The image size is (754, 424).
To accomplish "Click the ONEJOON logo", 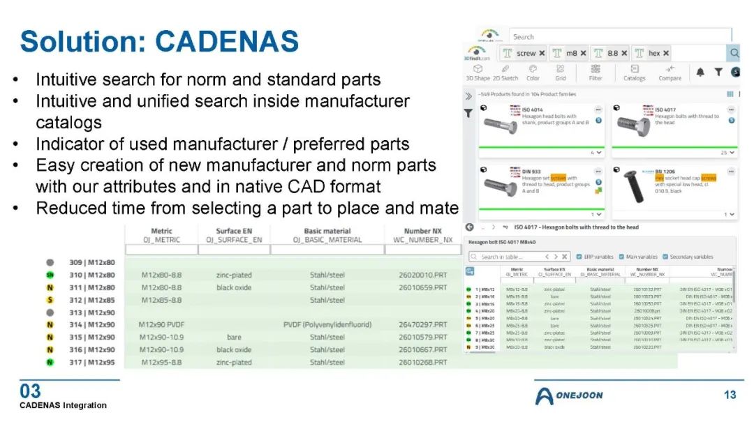I will [570, 395].
